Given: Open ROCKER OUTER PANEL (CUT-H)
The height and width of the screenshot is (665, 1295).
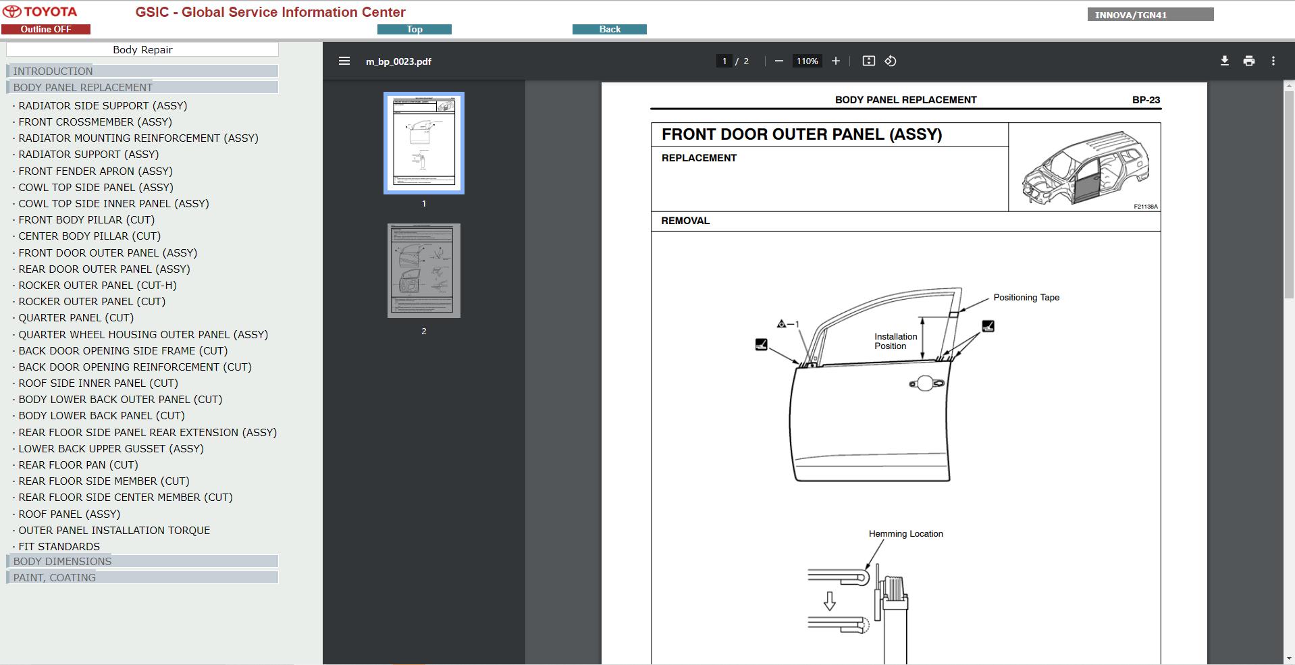Looking at the screenshot, I should [x=97, y=285].
